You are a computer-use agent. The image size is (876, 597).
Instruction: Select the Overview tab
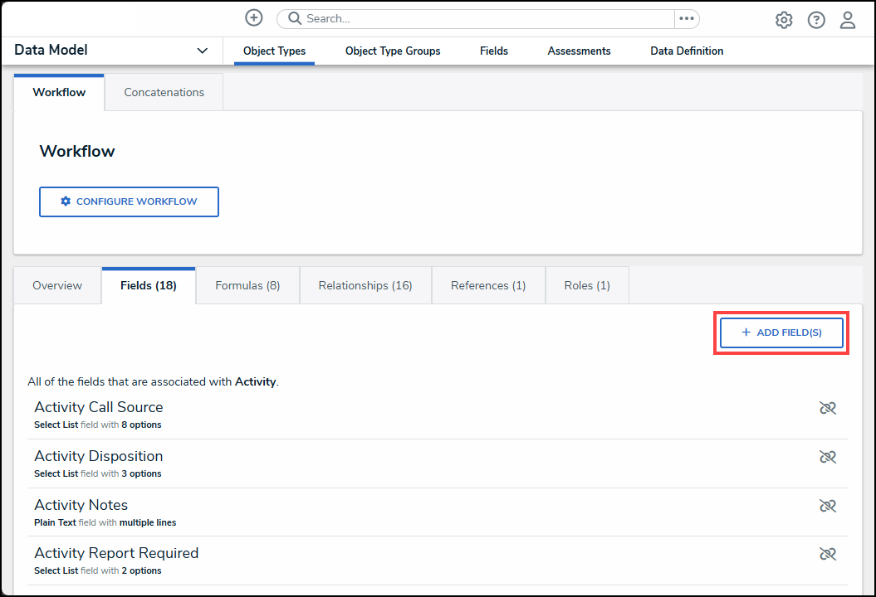[x=57, y=285]
